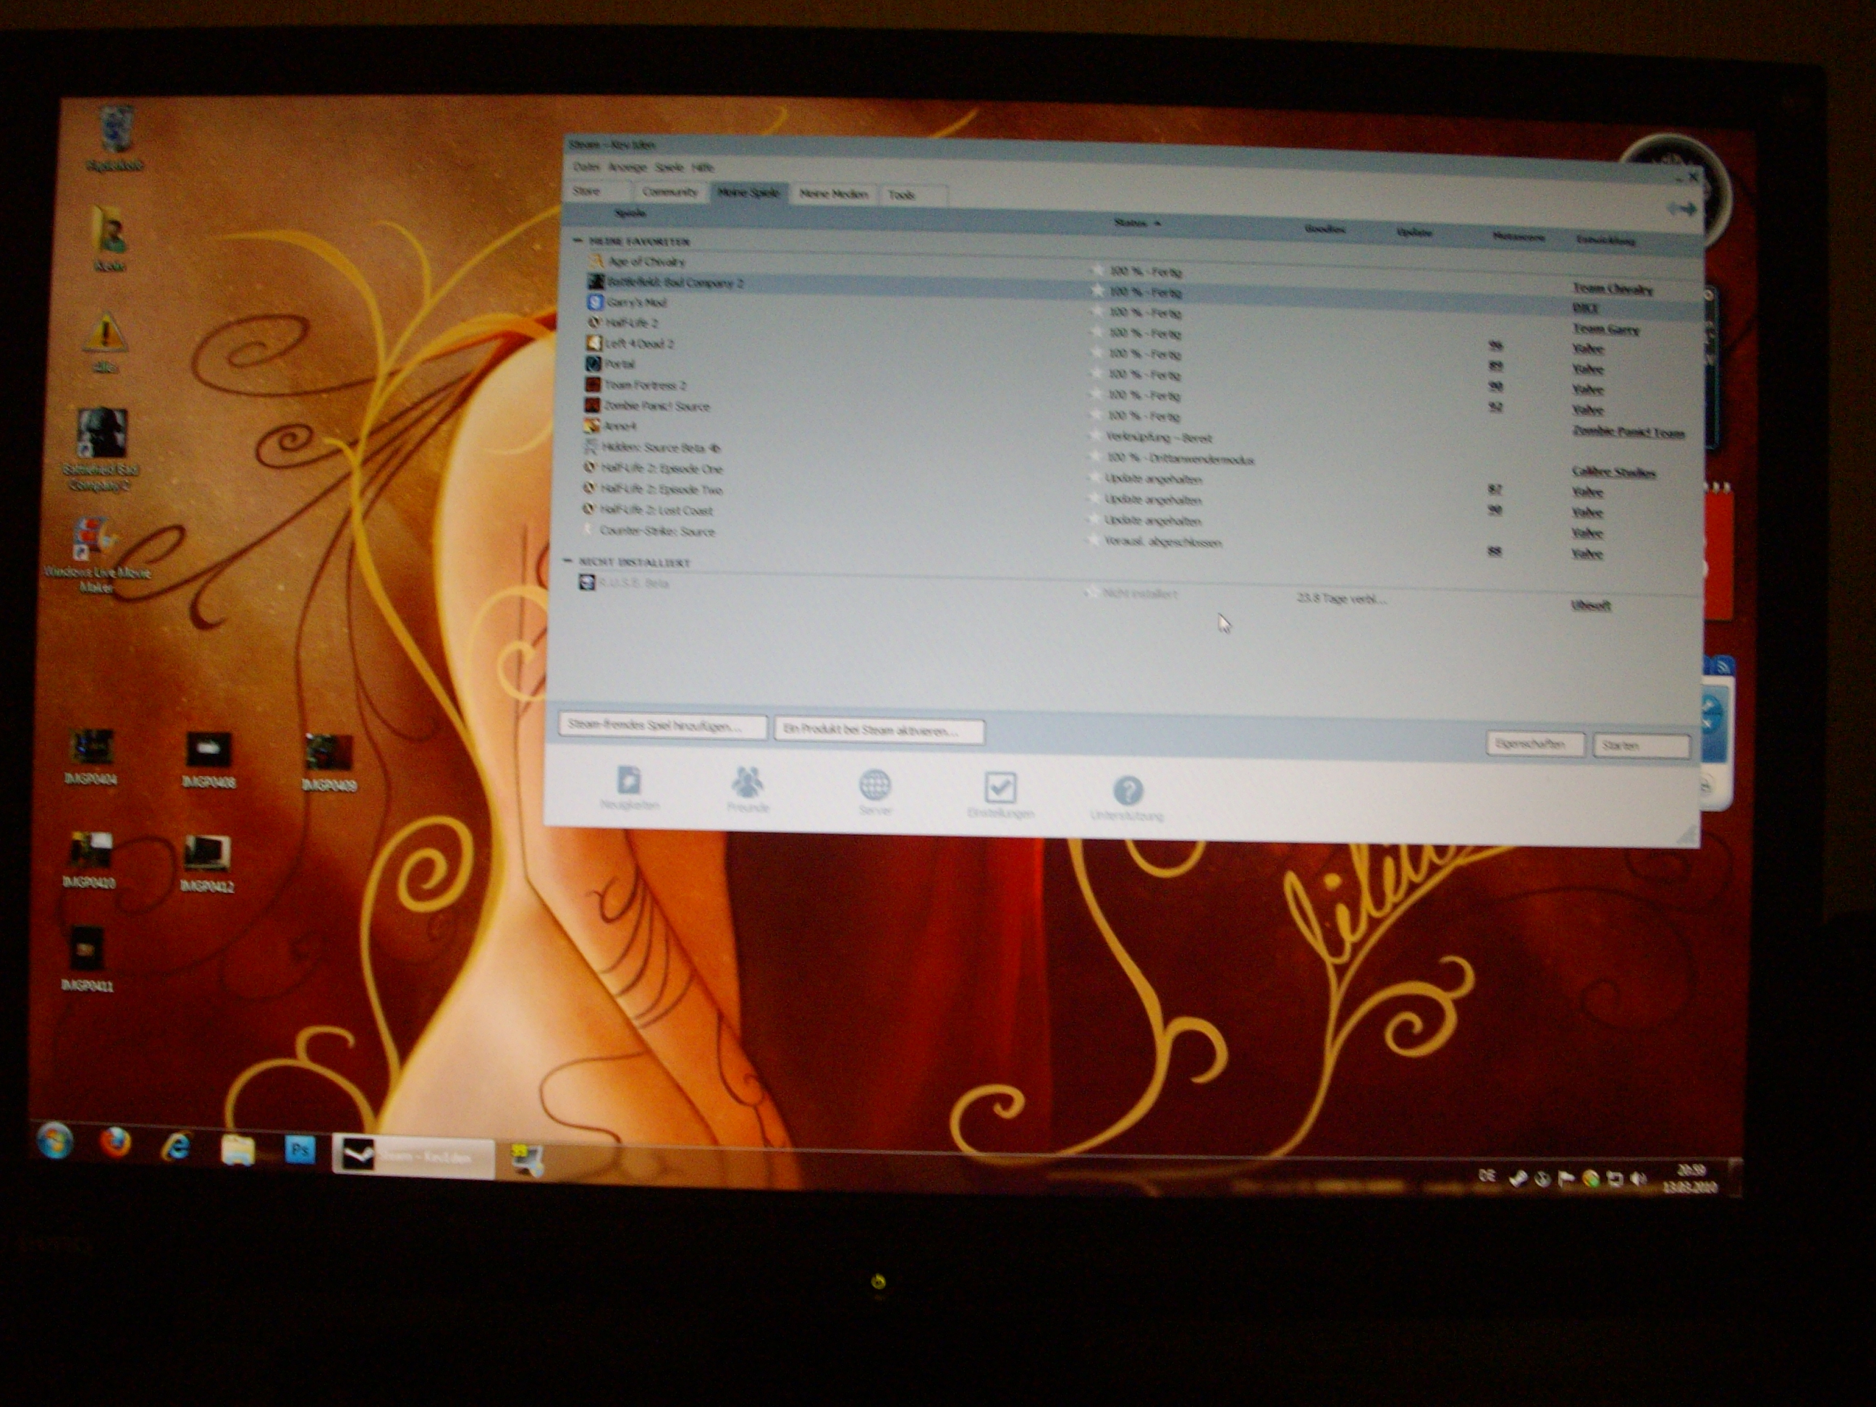The image size is (1876, 1407).
Task: Open Windows Explorer folder taskbar icon
Action: 238,1149
